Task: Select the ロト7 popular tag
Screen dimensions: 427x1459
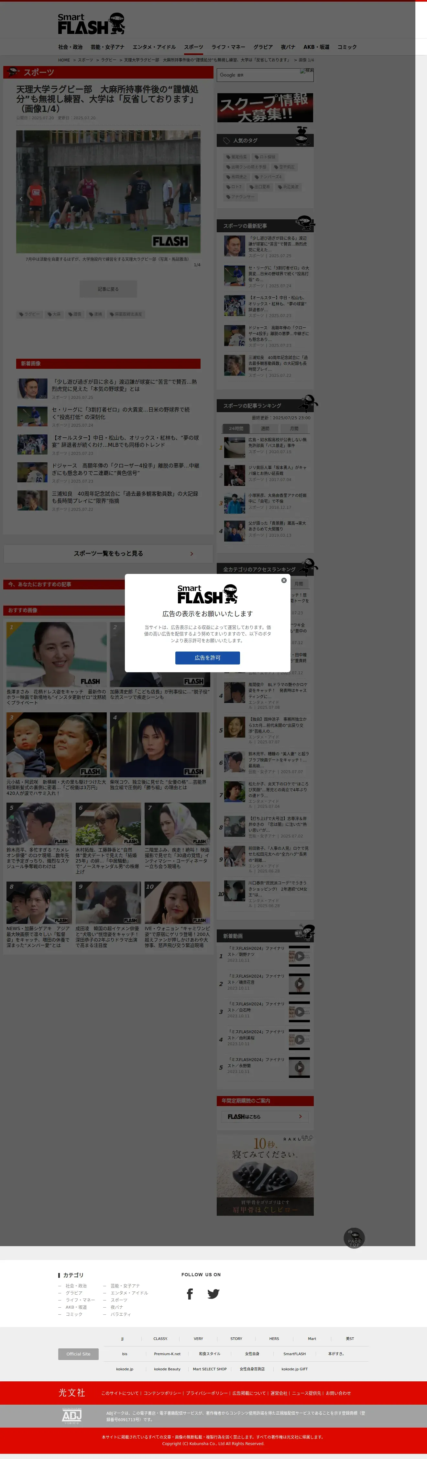Action: 234,187
